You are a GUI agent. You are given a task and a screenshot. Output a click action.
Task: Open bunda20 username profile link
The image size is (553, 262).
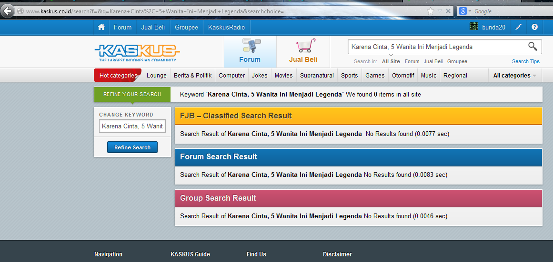pyautogui.click(x=494, y=27)
